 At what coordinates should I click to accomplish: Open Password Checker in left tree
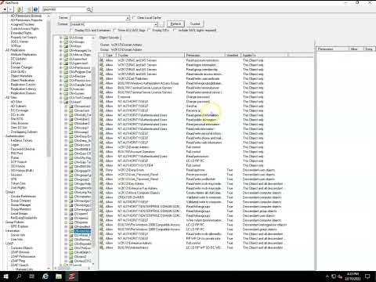tap(23, 149)
